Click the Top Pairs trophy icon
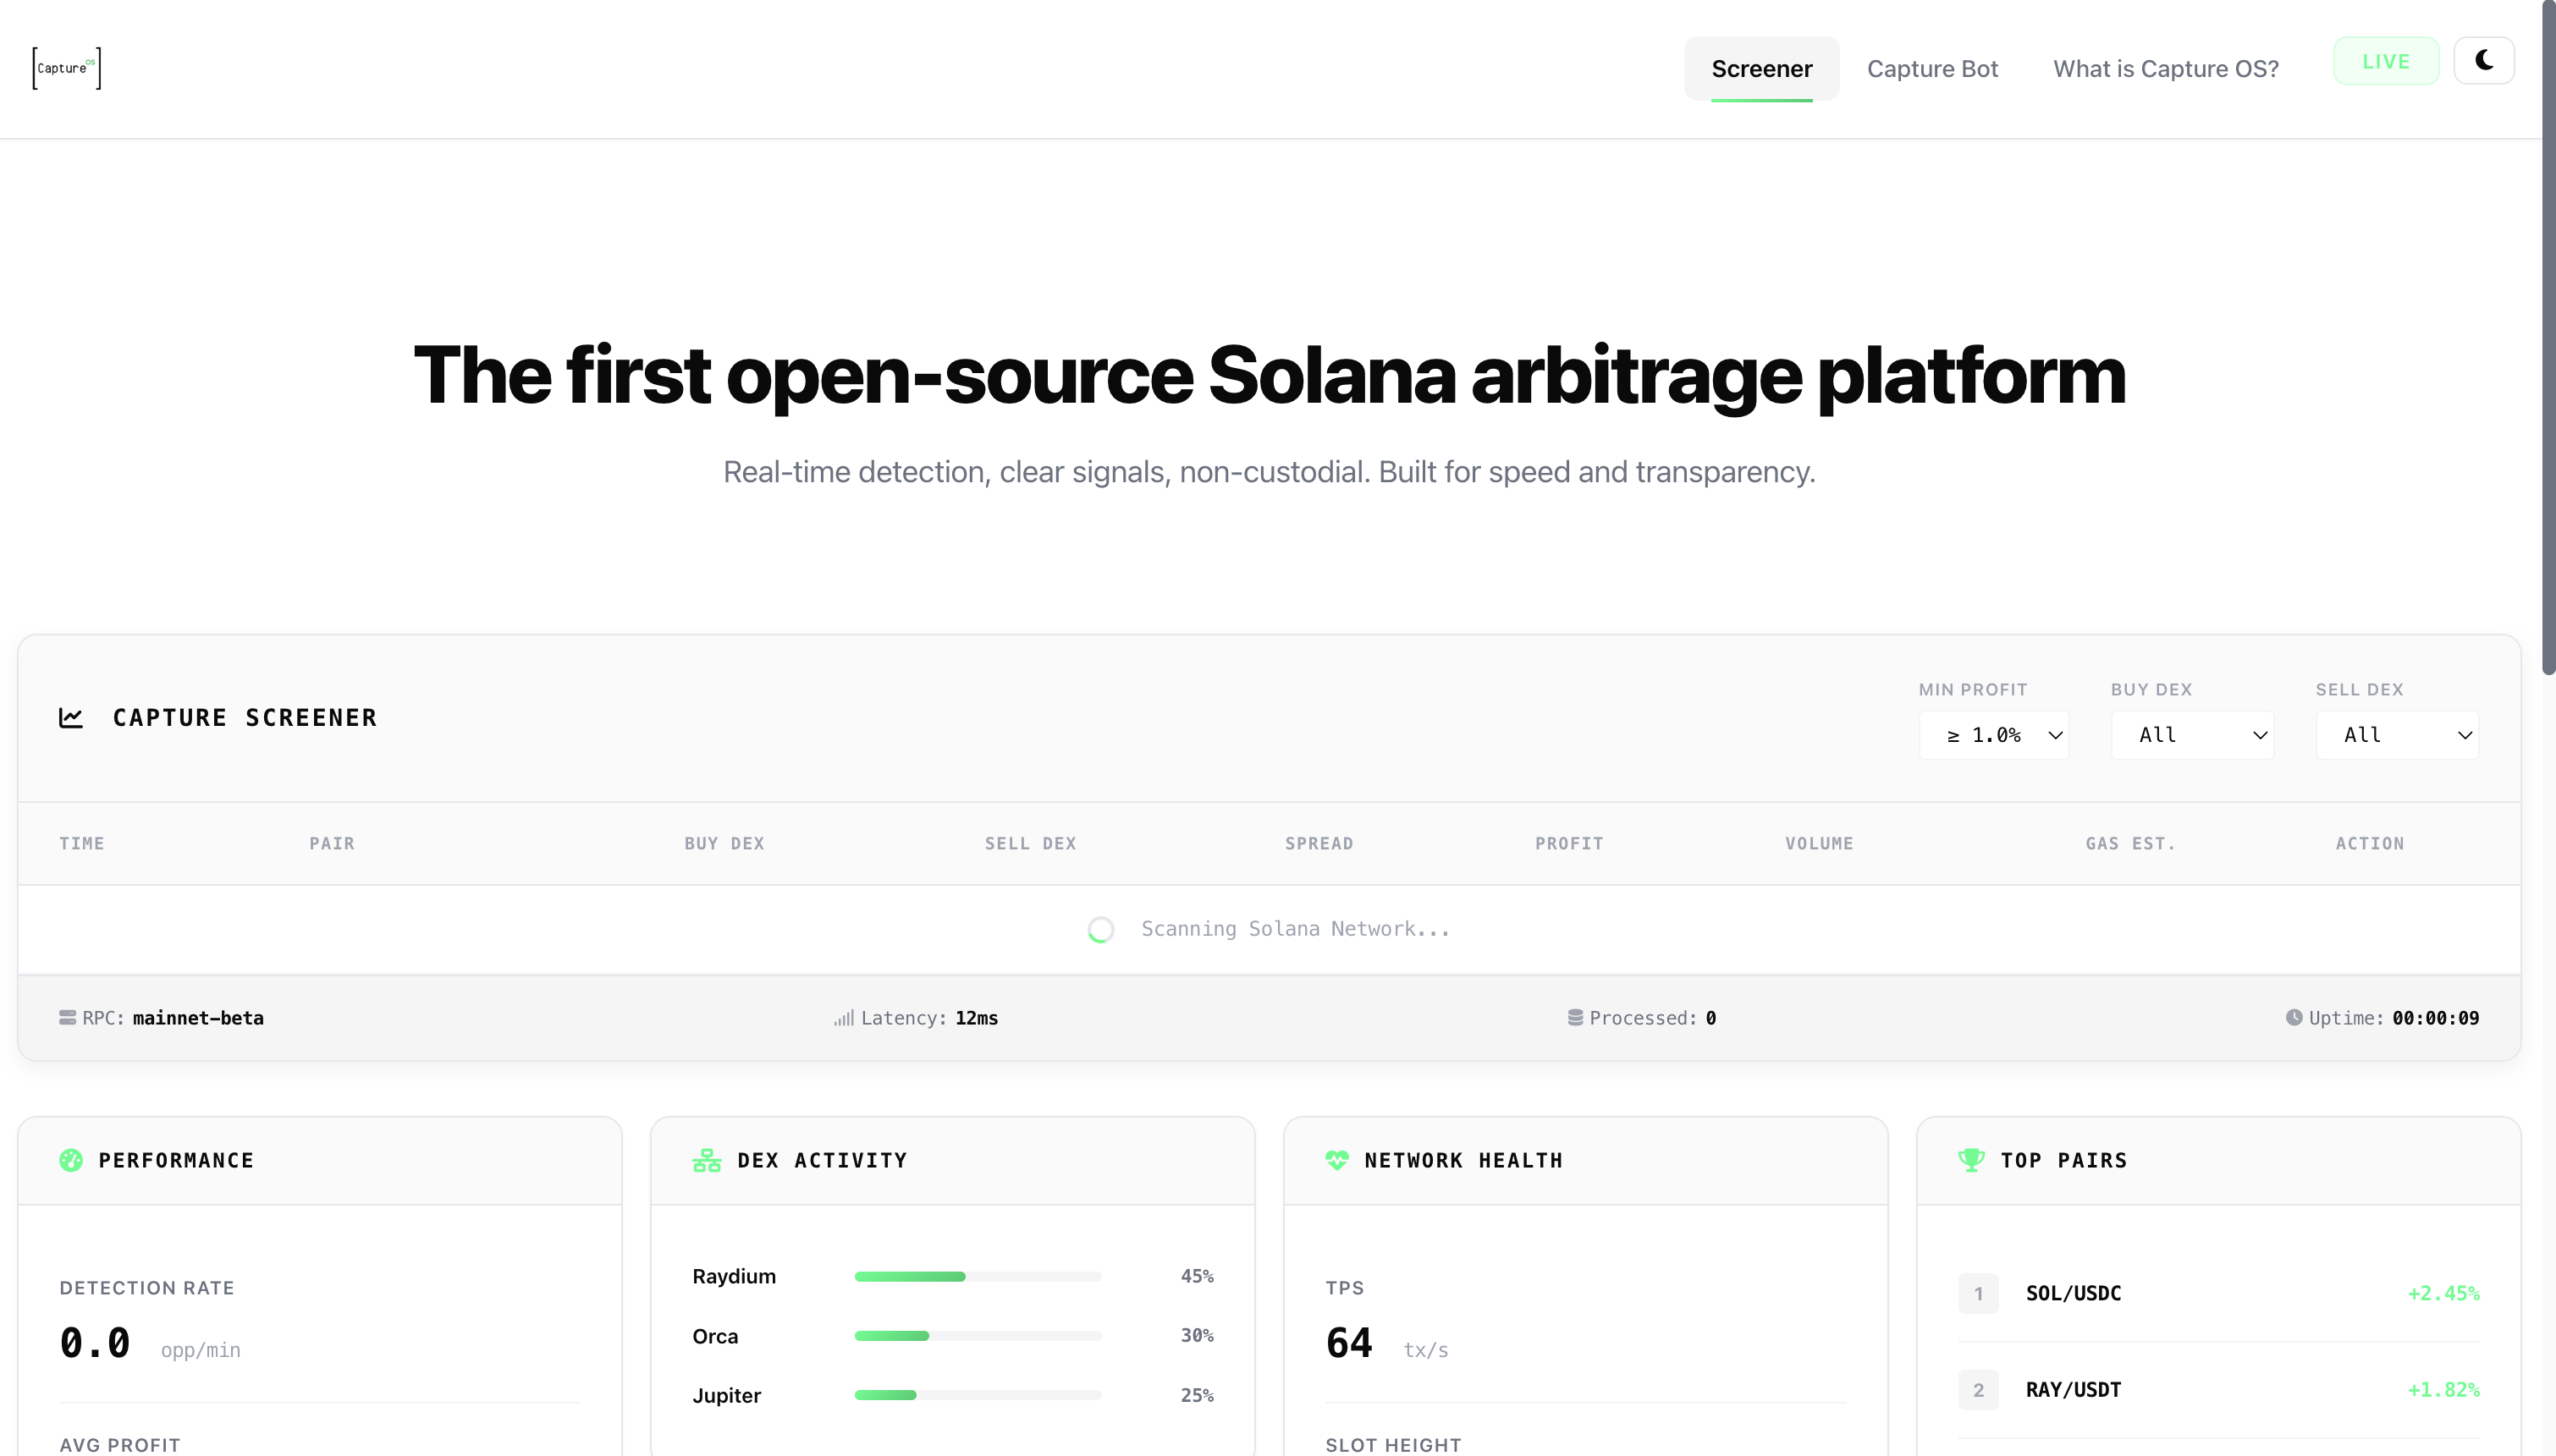The image size is (2556, 1456). [1971, 1160]
